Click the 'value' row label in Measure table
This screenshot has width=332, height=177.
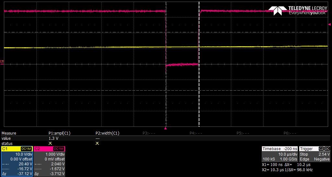pos(6,138)
